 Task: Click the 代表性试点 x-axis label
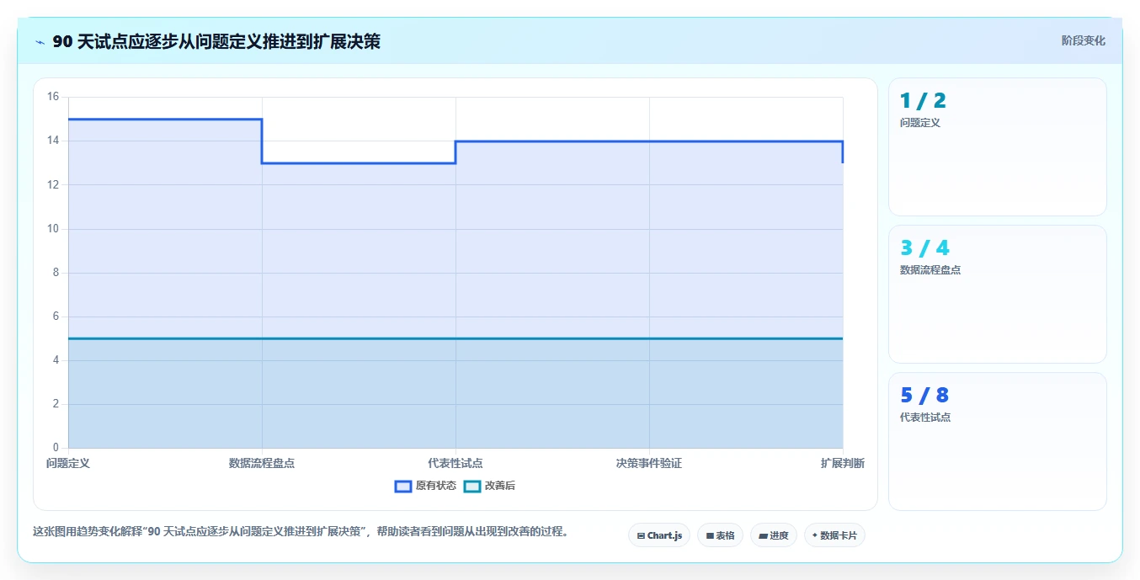coord(455,464)
